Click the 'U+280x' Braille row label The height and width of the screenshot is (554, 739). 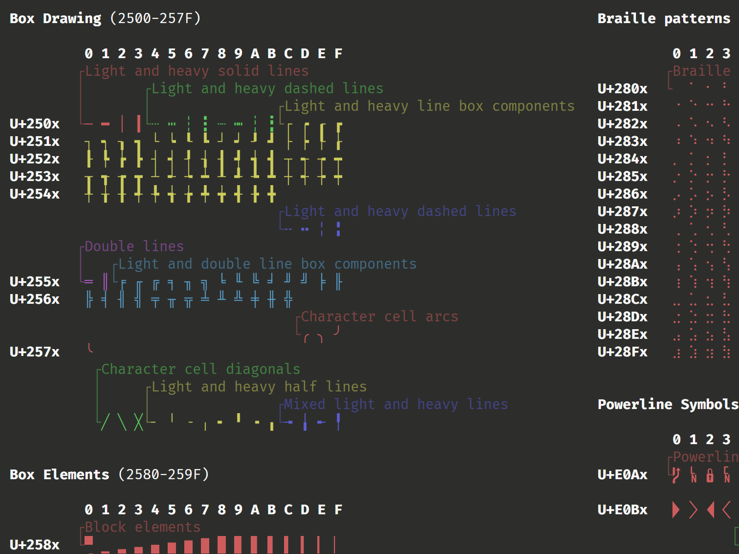tap(623, 89)
